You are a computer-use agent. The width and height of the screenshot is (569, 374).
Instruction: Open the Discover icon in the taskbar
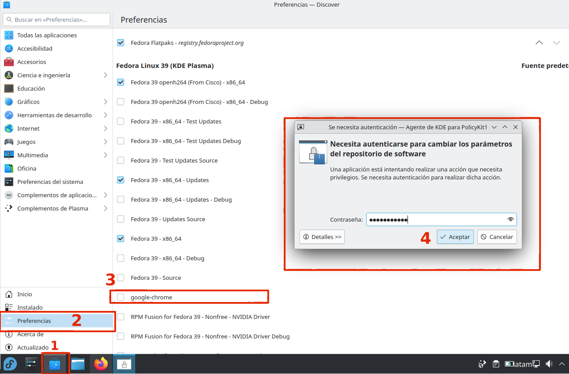click(55, 364)
